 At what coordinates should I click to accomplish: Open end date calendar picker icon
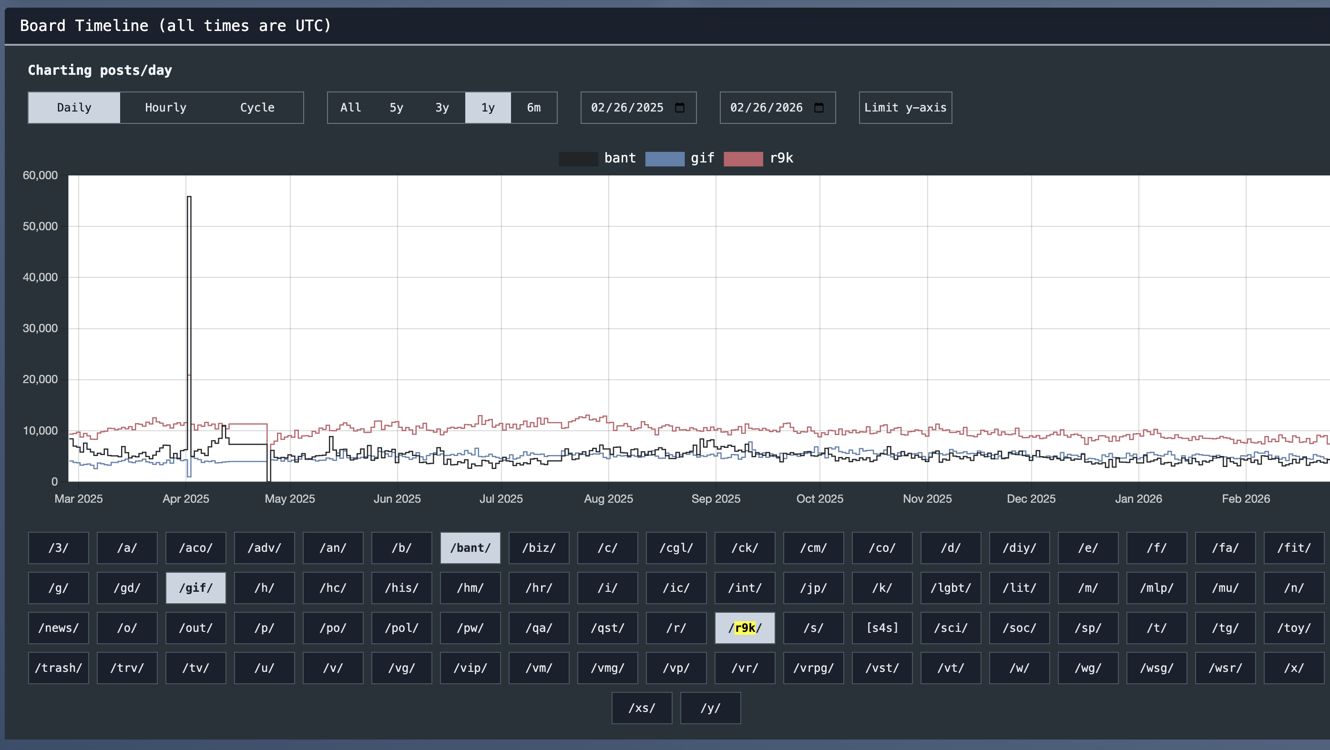[x=819, y=107]
